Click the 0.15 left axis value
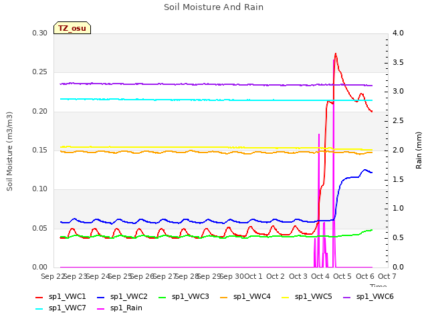The image size is (428, 321). pos(40,150)
